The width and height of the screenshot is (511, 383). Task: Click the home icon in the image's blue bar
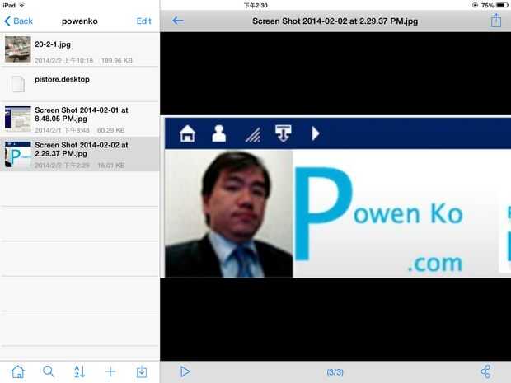tap(187, 133)
